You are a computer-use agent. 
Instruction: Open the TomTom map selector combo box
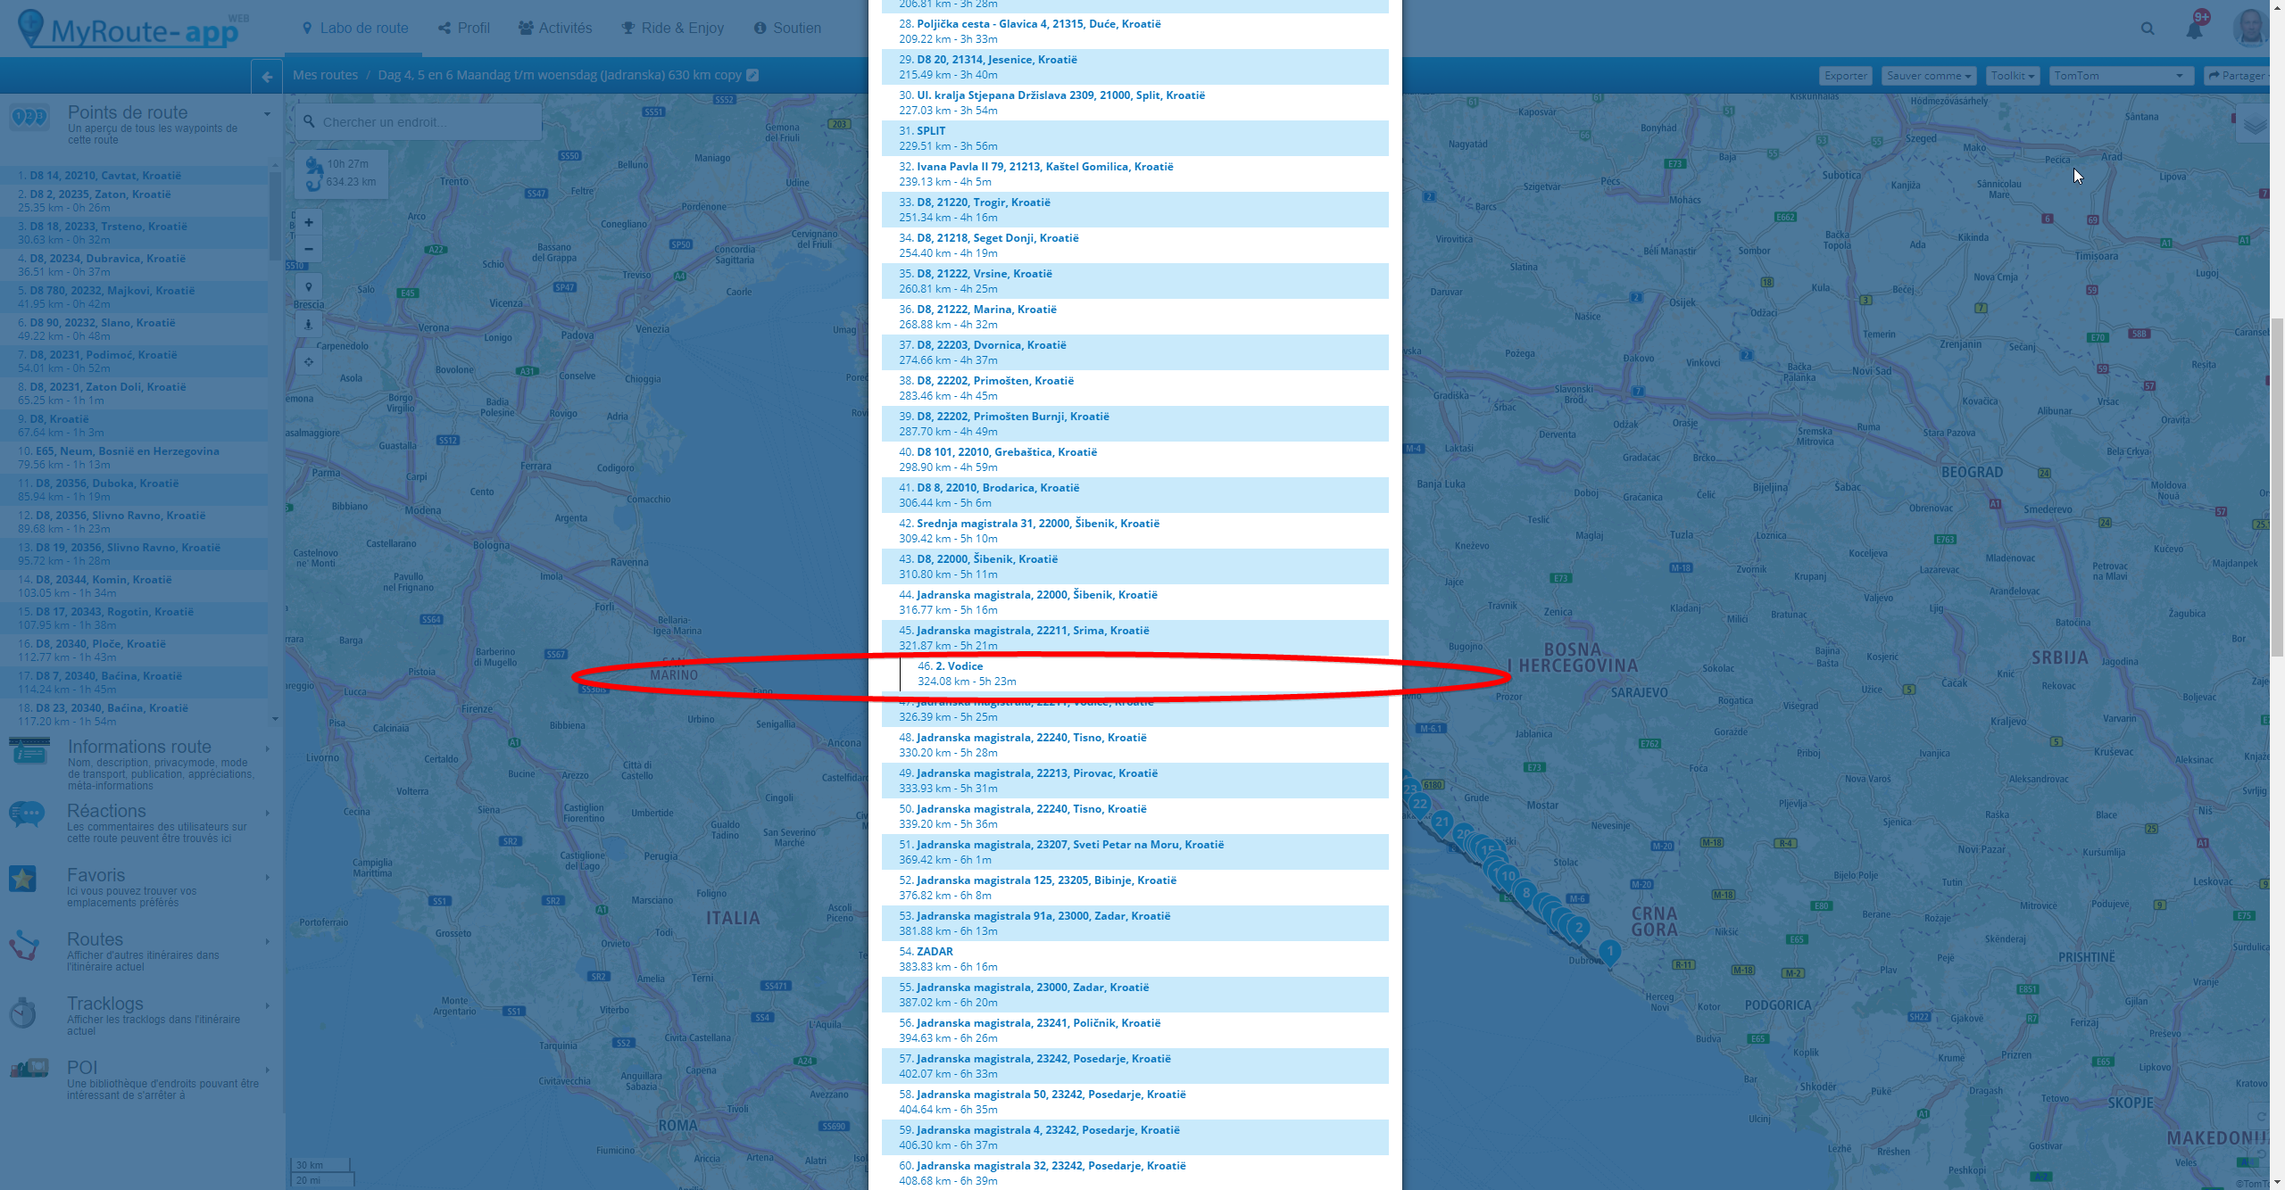coord(2119,76)
